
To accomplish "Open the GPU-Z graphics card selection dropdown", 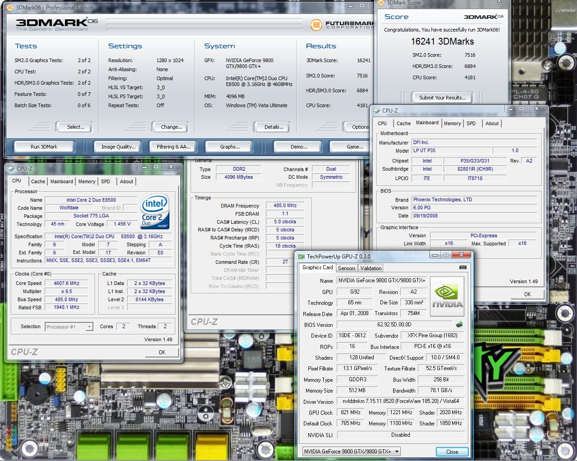I will (397, 452).
